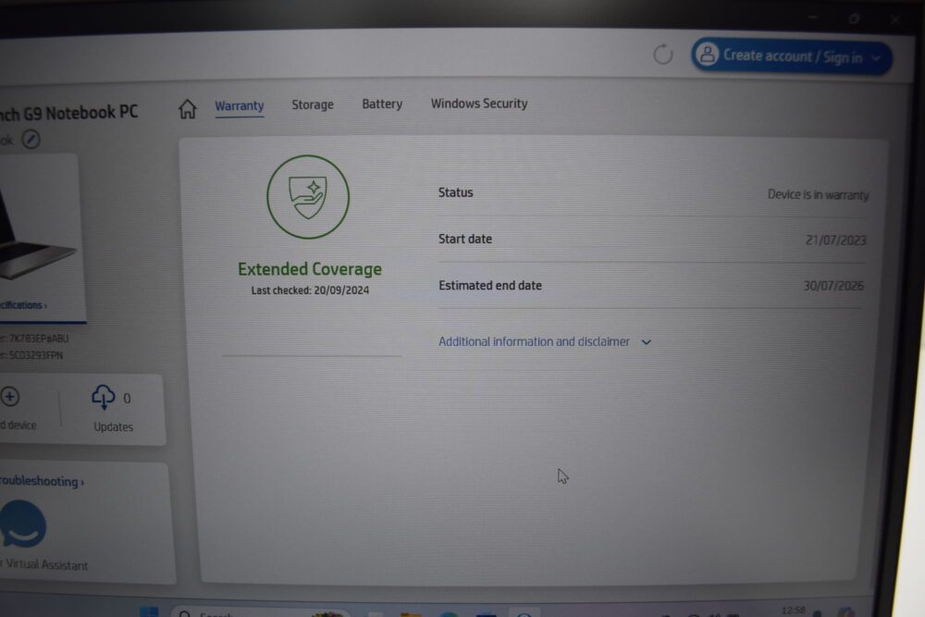The width and height of the screenshot is (925, 617).
Task: Click the Add device plus icon
Action: 10,397
